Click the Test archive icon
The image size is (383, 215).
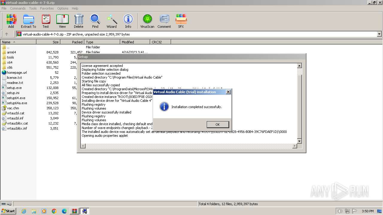click(x=46, y=21)
